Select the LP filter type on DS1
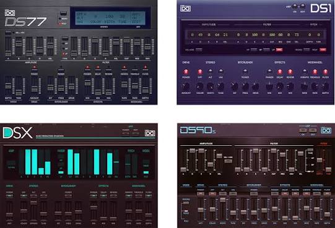The height and width of the screenshot is (228, 335). click(x=279, y=49)
